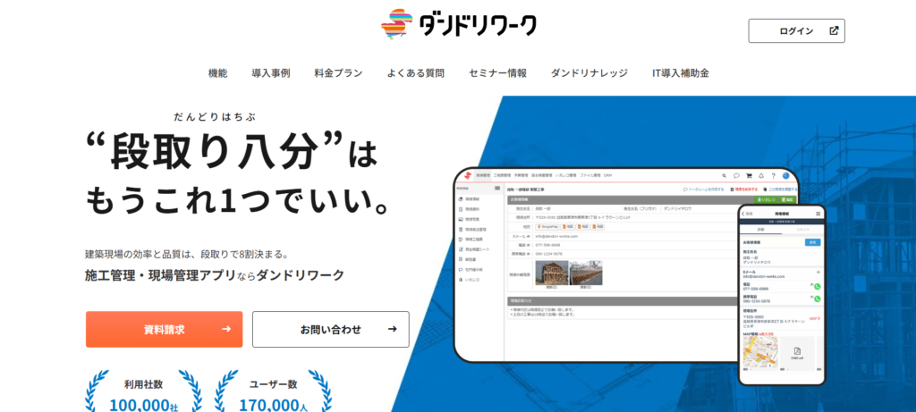Click the external-link icon on the ログイン button
The image size is (916, 412).
834,31
